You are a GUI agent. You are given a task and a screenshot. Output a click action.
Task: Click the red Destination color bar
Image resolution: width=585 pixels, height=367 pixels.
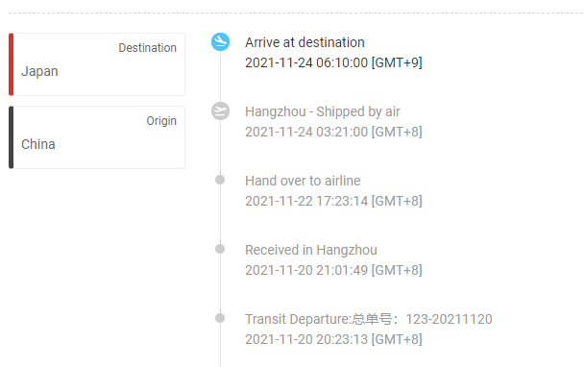[x=12, y=64]
